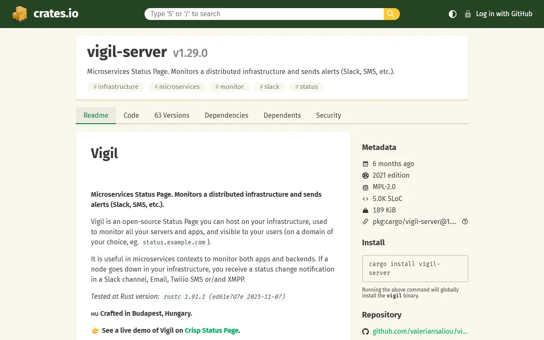Click the license scales icon beside MPL-2.0
The width and height of the screenshot is (544, 340).
tap(365, 187)
